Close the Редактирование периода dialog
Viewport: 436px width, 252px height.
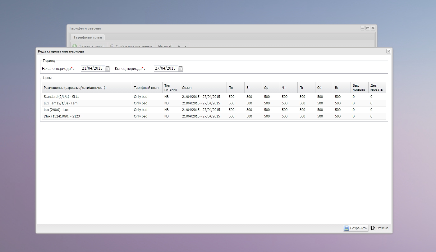point(388,51)
